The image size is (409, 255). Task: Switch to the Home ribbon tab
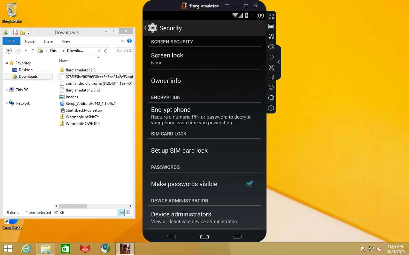click(x=30, y=41)
